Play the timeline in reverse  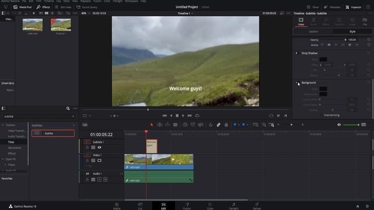coord(171,116)
